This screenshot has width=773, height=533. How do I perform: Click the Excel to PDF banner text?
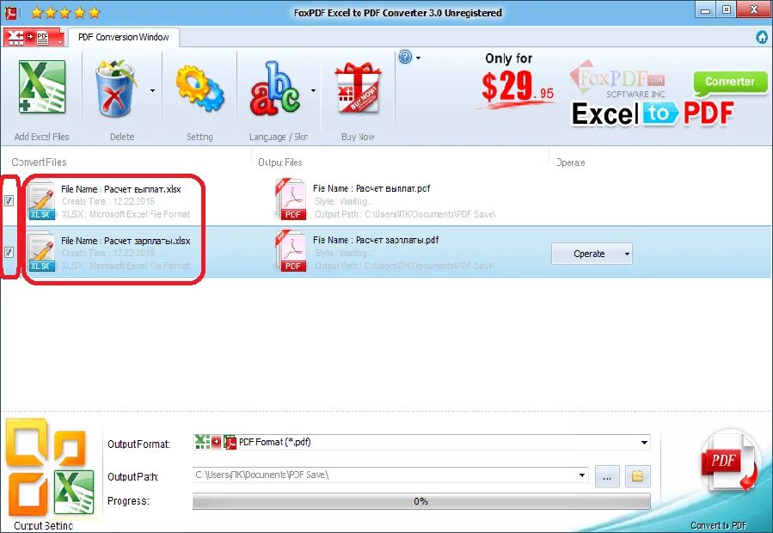(653, 114)
